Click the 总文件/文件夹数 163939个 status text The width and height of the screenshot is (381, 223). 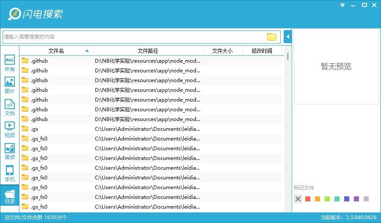point(36,217)
